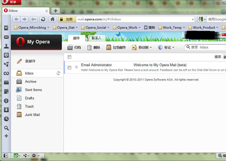This screenshot has height=161, width=226.
Task: Expand the address bar history dropdown
Action: point(193,20)
